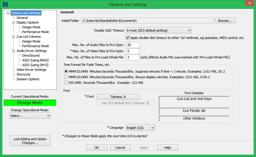This screenshot has width=256, height=157.
Task: Click Browse to choose initial folder
Action: coord(225,21)
